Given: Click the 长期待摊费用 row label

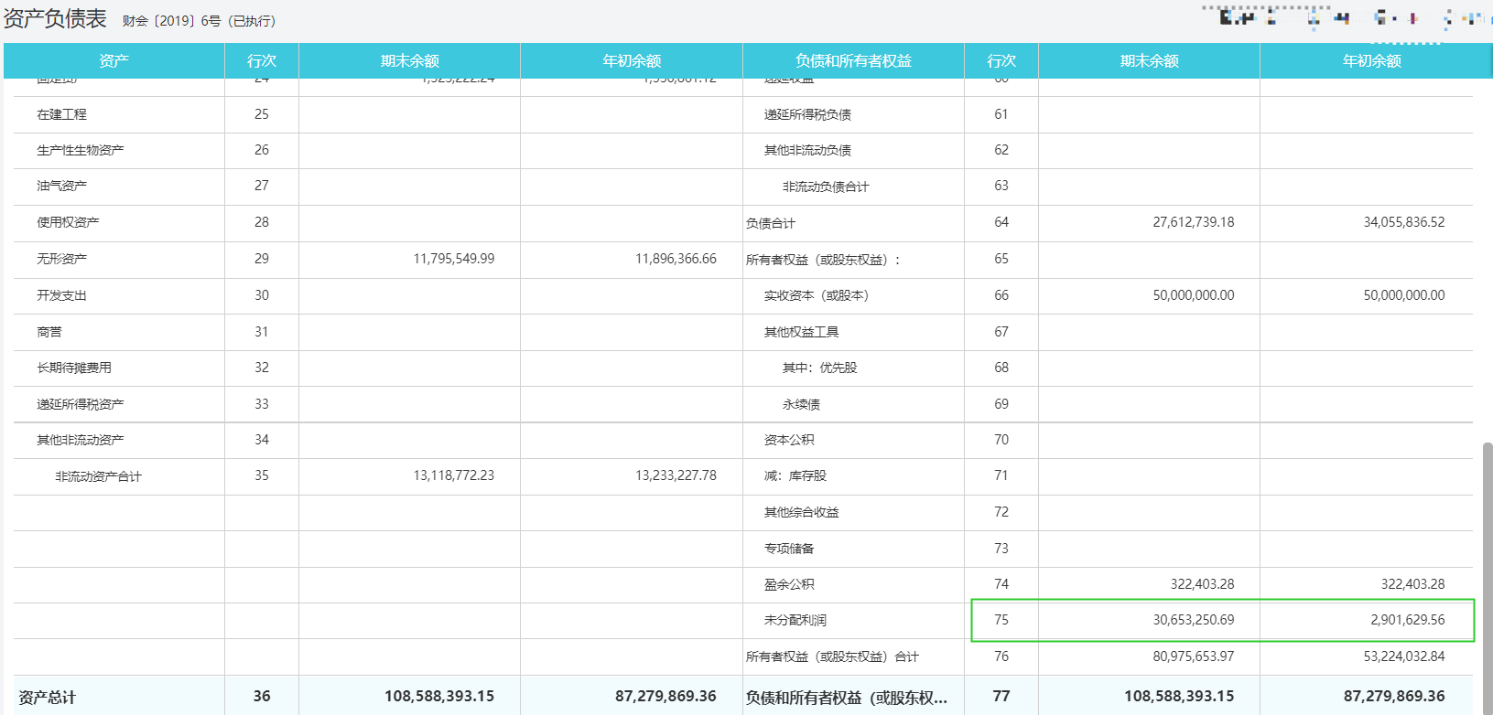Looking at the screenshot, I should point(74,368).
